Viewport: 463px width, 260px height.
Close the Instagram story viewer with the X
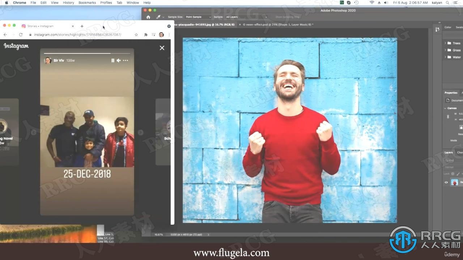(162, 48)
